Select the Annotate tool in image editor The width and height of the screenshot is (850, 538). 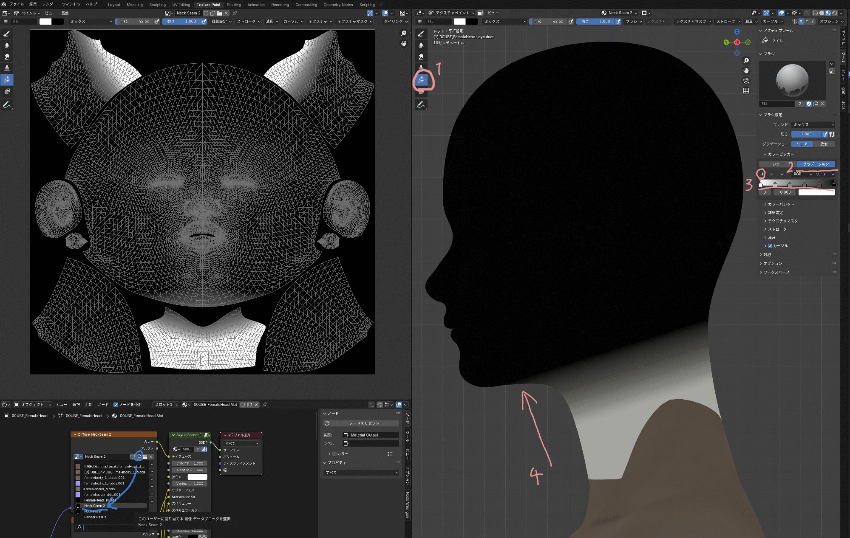coord(7,104)
